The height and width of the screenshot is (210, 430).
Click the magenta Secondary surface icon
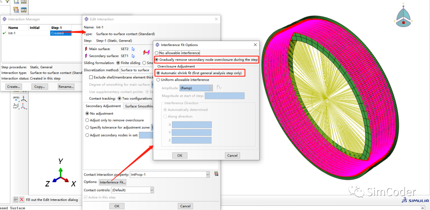point(86,56)
